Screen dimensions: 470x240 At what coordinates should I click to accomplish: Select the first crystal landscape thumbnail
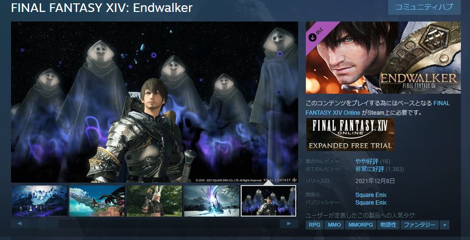pyautogui.click(x=40, y=201)
